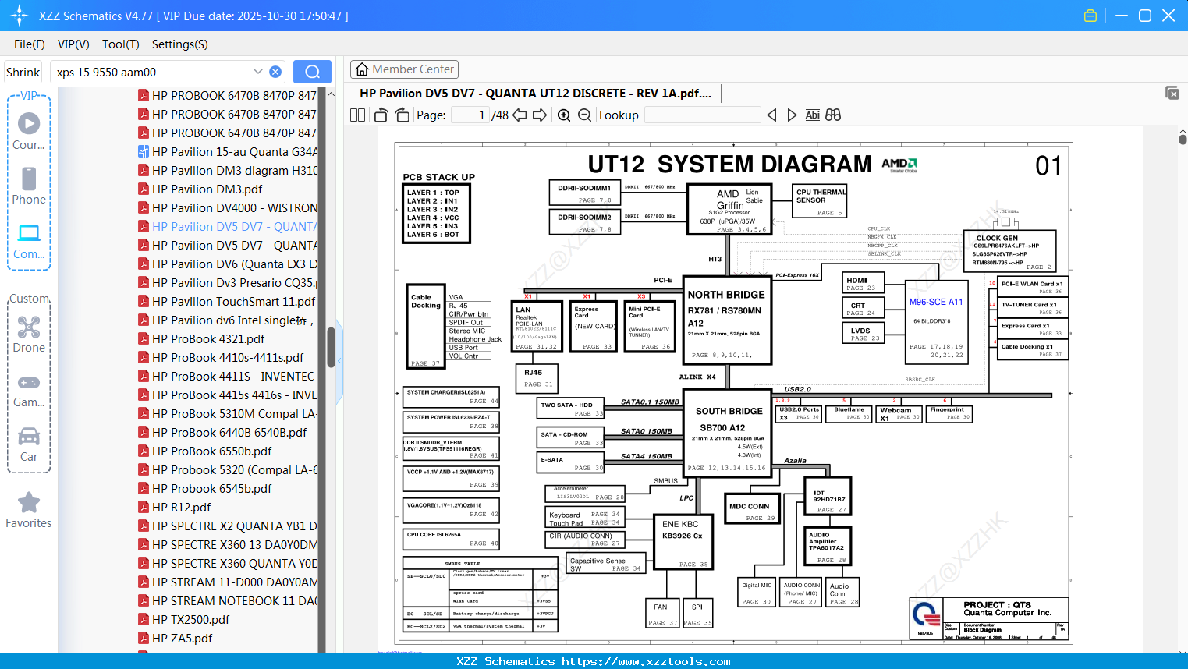
Task: Click the home icon in Member Center
Action: (362, 69)
